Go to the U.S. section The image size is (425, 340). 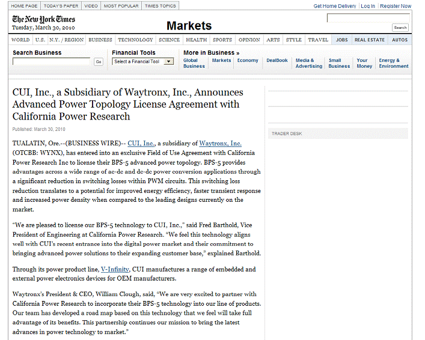tap(40, 40)
